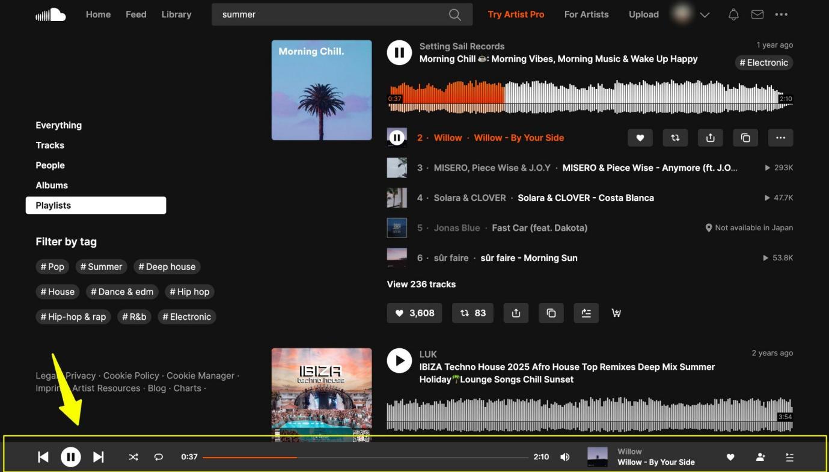Expand the profile avatar dropdown arrow
Image resolution: width=829 pixels, height=472 pixels.
pos(705,14)
